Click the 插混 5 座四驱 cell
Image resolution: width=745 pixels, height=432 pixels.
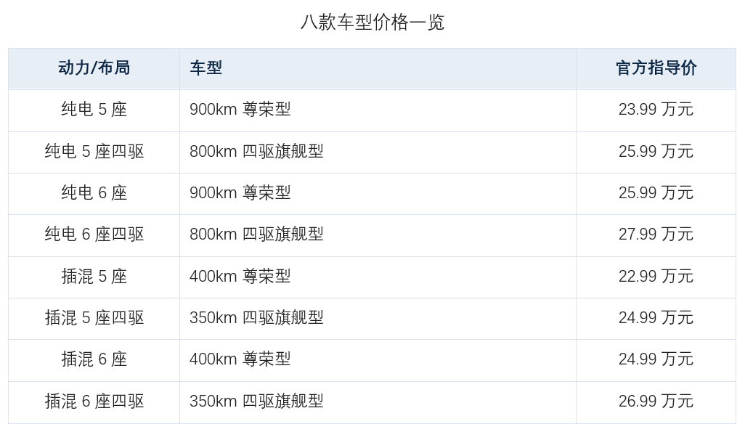(x=94, y=318)
